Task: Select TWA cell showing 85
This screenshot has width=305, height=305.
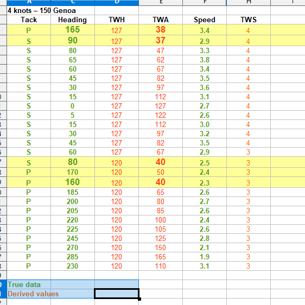Action: point(161,211)
